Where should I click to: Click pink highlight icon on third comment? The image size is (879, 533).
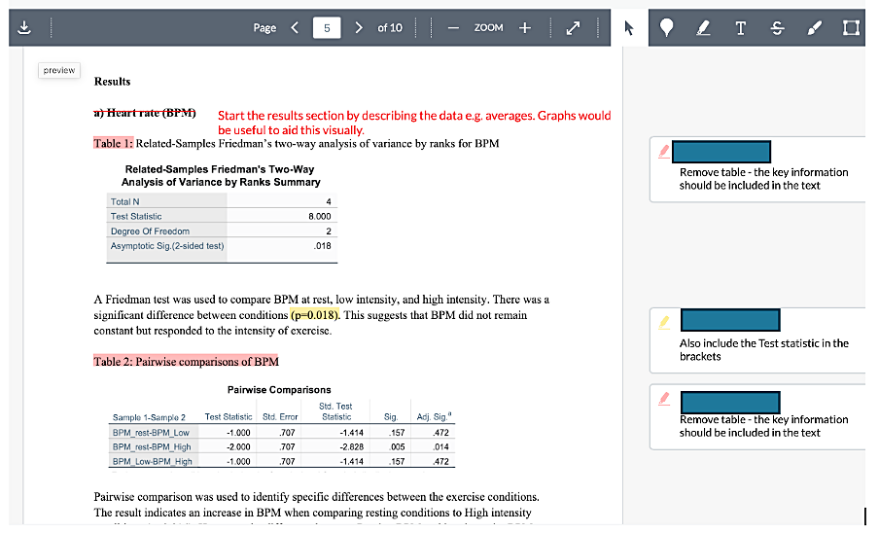664,399
